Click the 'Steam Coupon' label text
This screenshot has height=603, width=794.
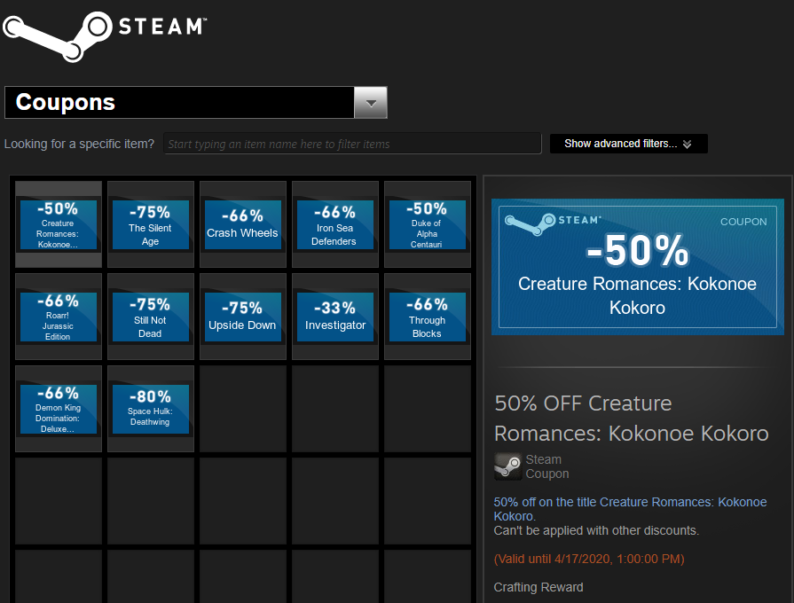[546, 466]
